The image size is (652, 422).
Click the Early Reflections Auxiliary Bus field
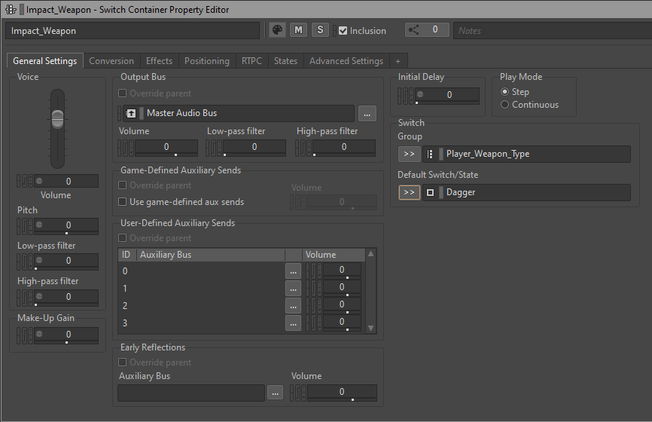(x=191, y=393)
